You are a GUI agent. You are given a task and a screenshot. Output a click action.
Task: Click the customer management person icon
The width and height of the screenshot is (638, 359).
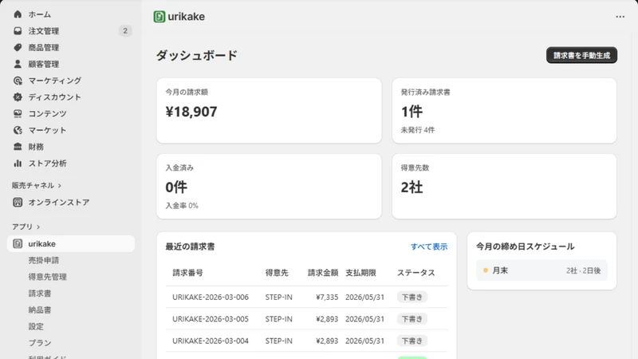pyautogui.click(x=18, y=64)
